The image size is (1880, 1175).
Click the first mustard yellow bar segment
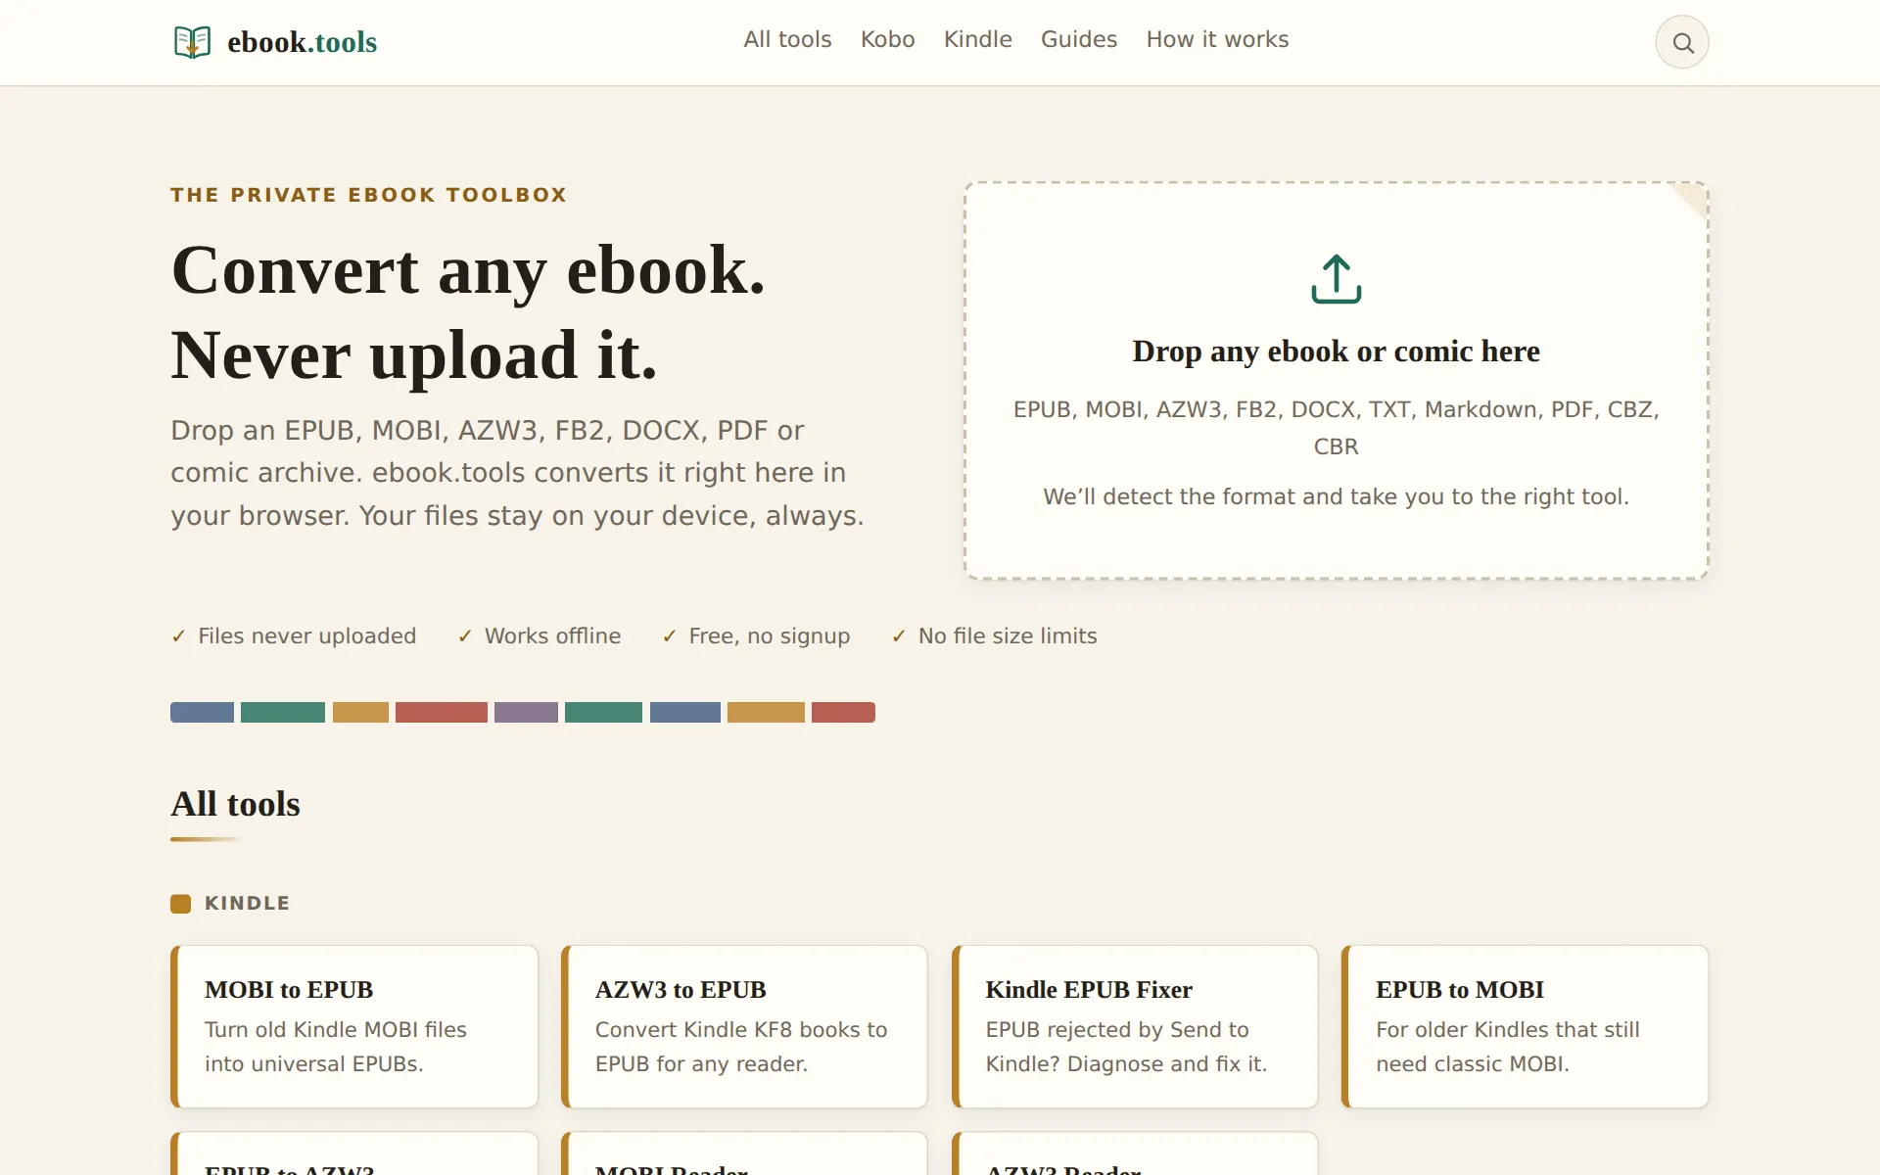[360, 712]
